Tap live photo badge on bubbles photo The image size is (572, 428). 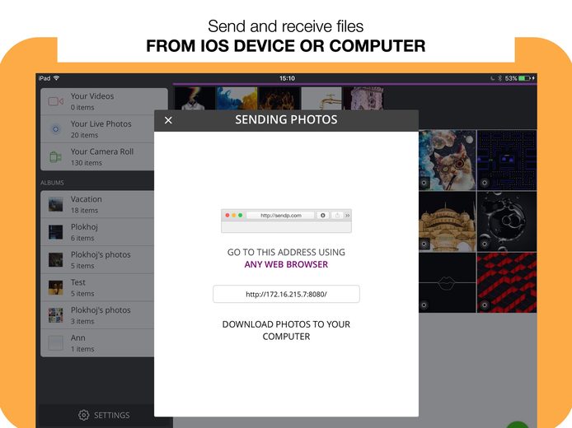(485, 244)
